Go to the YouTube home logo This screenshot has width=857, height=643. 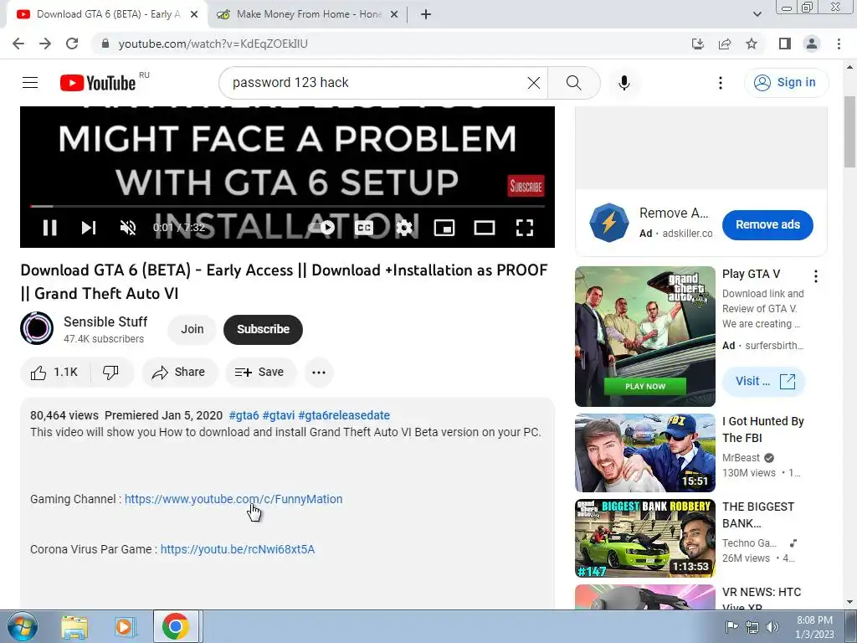click(98, 83)
